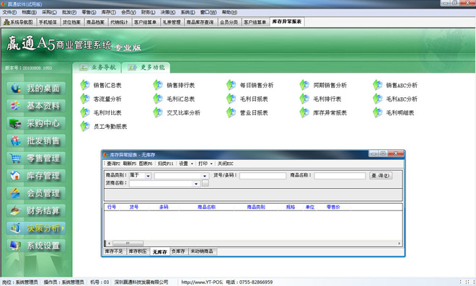The width and height of the screenshot is (476, 286).
Task: Open the 库存(I) menu
Action: point(108,12)
